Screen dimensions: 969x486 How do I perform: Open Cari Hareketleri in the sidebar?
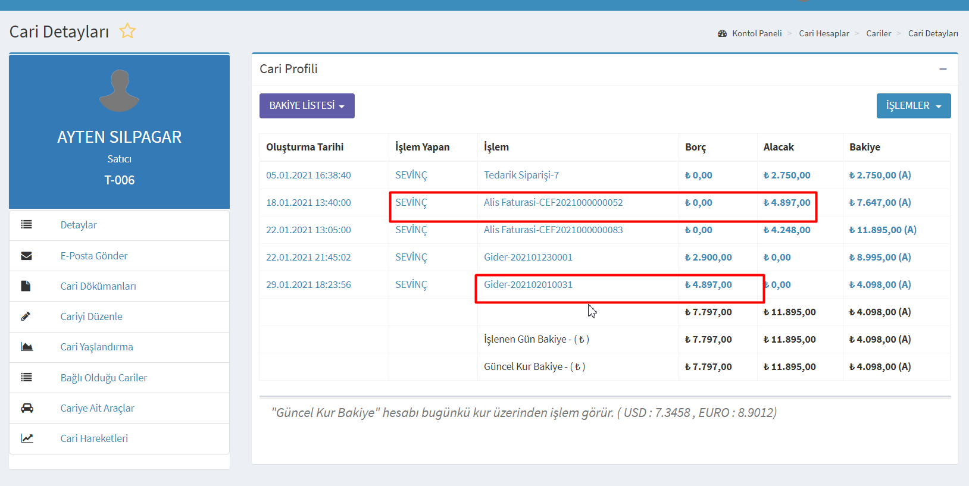[94, 438]
